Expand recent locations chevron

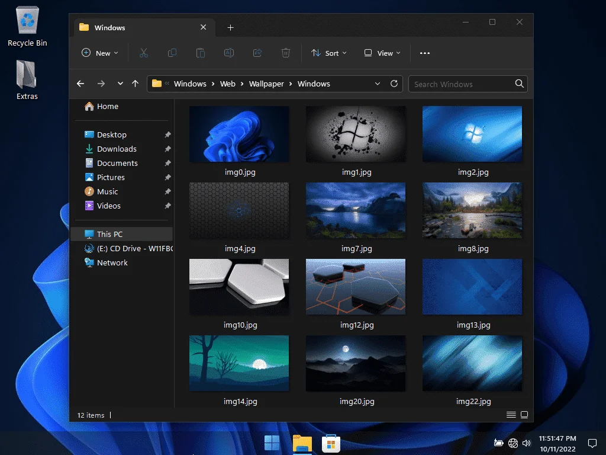coord(120,84)
